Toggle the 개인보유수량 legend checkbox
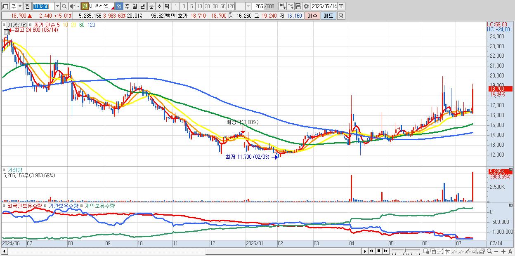The height and width of the screenshot is (256, 515). [82, 205]
